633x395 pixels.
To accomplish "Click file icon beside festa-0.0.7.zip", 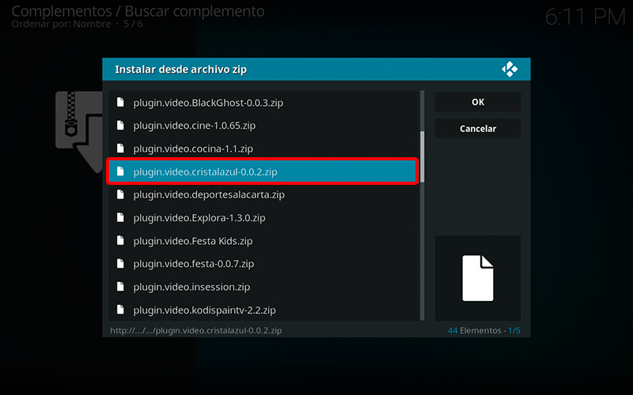I will pyautogui.click(x=120, y=263).
